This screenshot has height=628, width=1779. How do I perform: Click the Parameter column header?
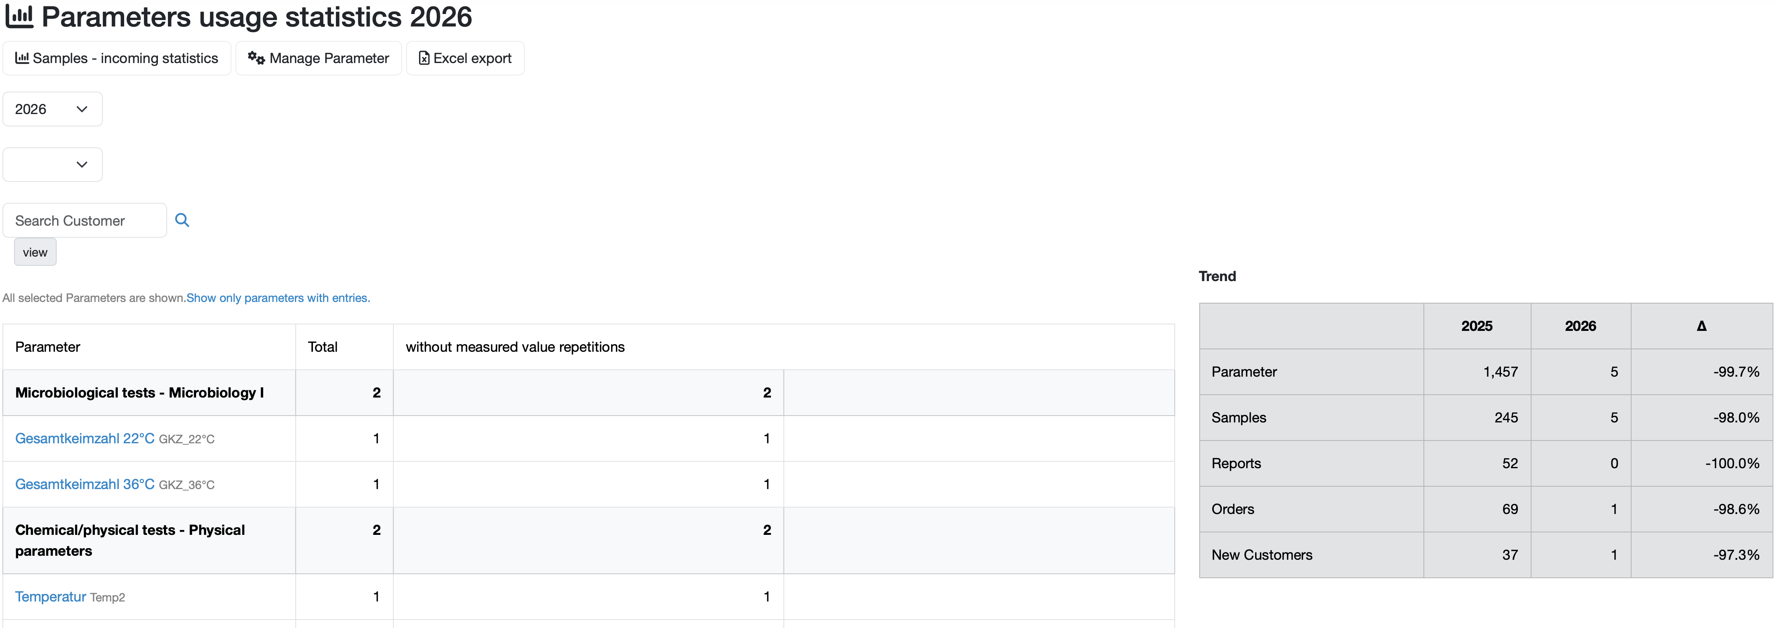[x=48, y=347]
